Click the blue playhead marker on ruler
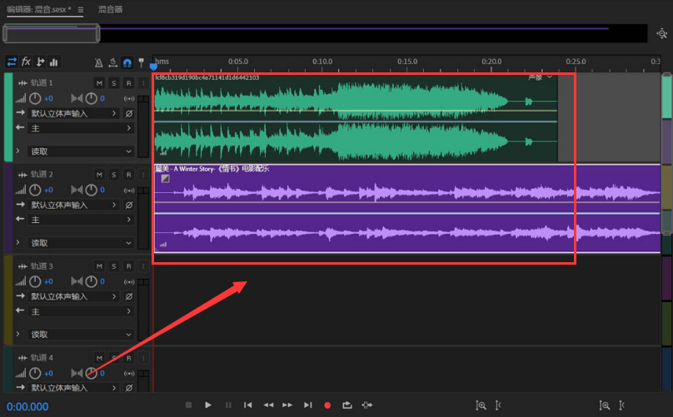This screenshot has height=417, width=673. [153, 67]
